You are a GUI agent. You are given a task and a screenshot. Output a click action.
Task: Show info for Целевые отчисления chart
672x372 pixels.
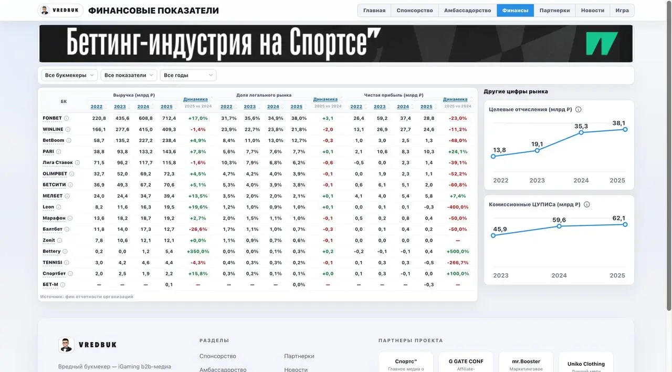(579, 109)
